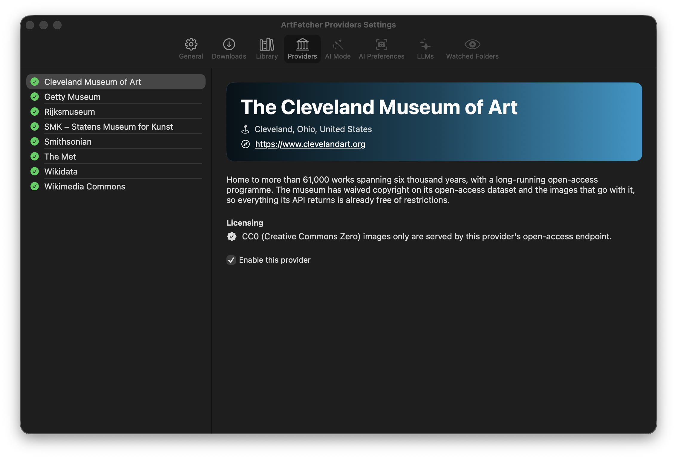Select SMK – Statens Museum for Kunst
Viewport: 677px width, 459px height.
coord(116,126)
